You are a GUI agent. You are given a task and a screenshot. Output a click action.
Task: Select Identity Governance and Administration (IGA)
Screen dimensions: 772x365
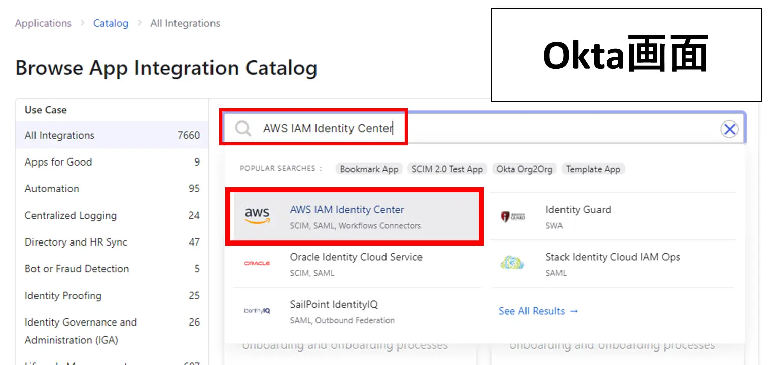click(112, 331)
